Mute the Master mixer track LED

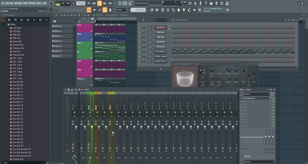click(74, 112)
